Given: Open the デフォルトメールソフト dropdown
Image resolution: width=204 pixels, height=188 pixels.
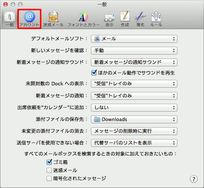Looking at the screenshot, I should click(x=134, y=39).
